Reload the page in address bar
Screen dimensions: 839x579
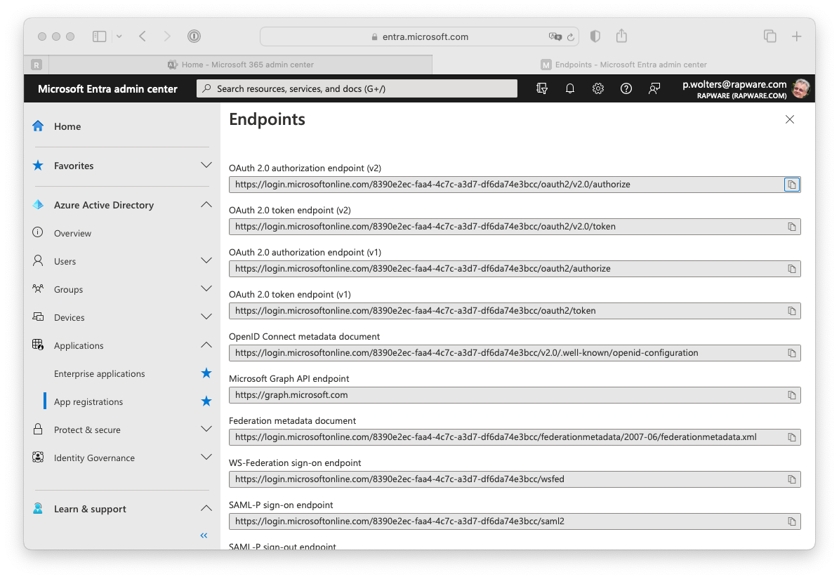[x=570, y=37]
